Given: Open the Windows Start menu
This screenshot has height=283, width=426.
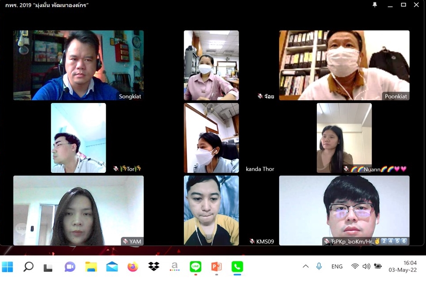Looking at the screenshot, I should click(7, 267).
